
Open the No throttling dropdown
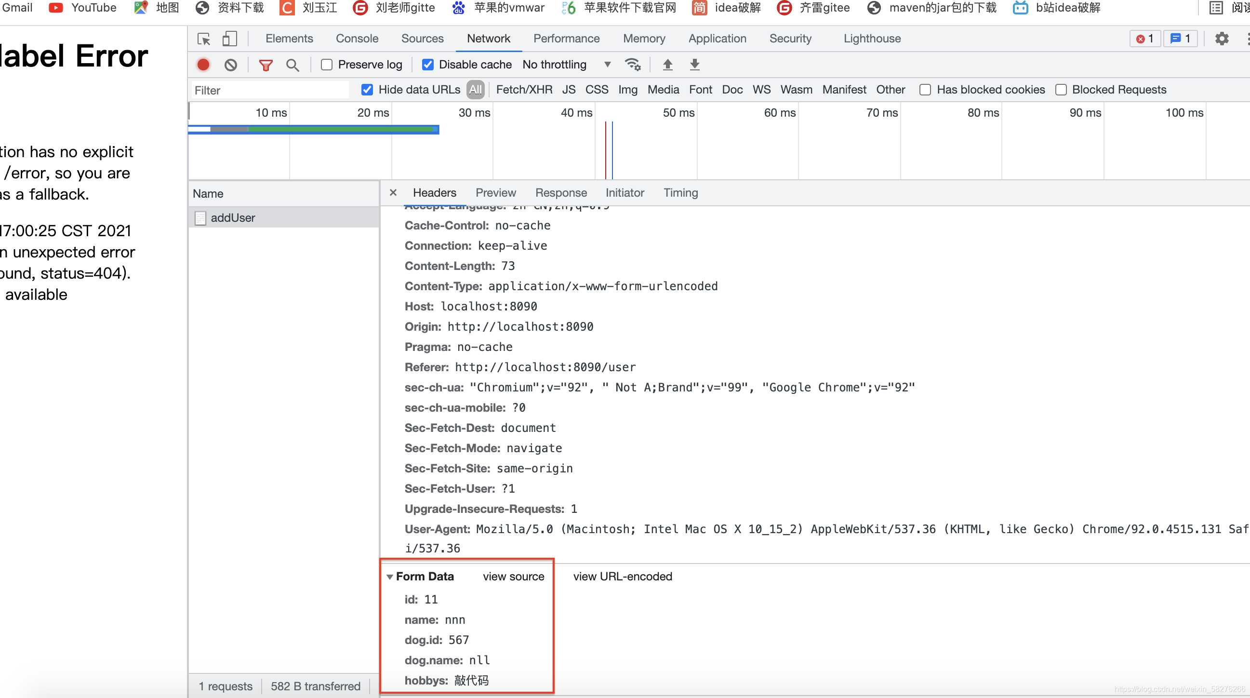pyautogui.click(x=566, y=65)
